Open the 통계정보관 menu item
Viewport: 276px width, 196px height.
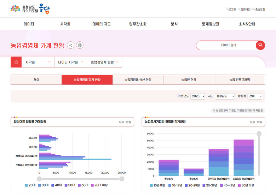(211, 24)
